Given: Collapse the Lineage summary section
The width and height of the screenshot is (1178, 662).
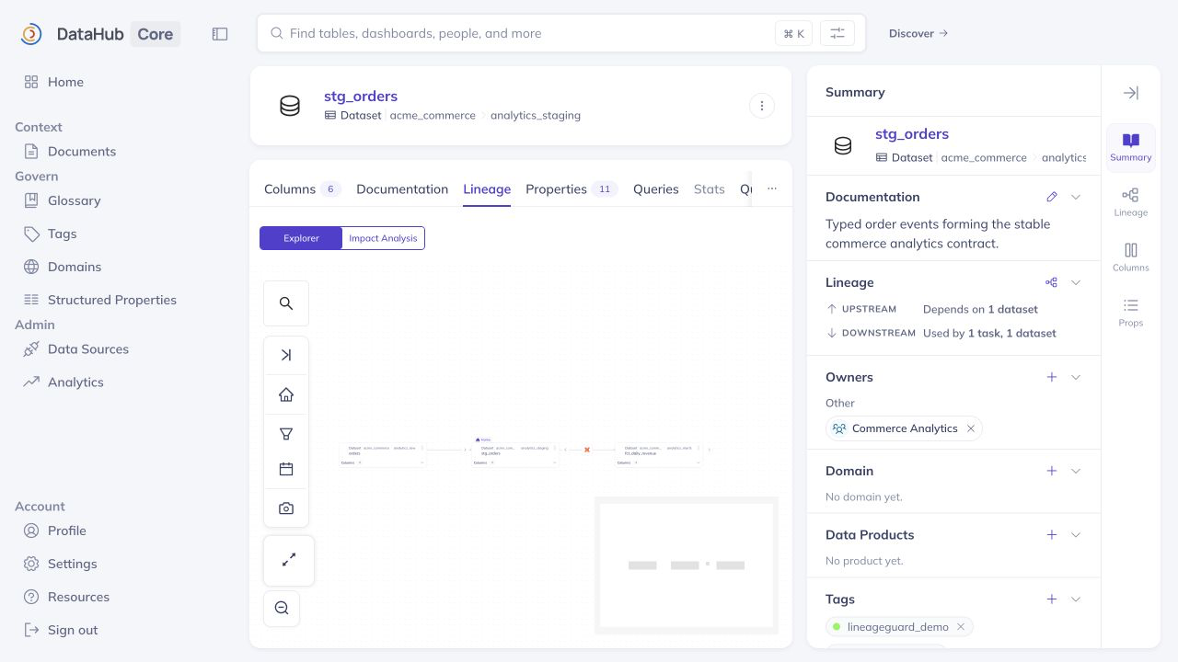Looking at the screenshot, I should (1076, 282).
